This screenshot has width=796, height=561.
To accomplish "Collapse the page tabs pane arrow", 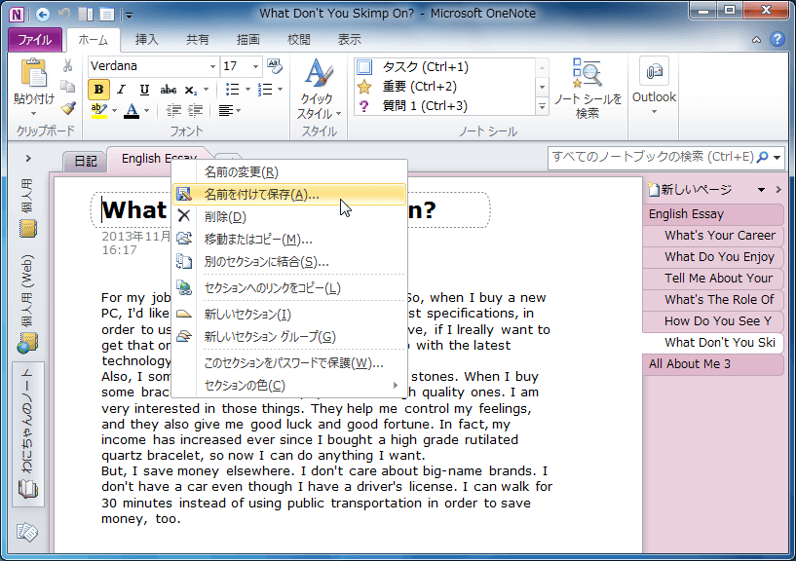I will [x=778, y=189].
